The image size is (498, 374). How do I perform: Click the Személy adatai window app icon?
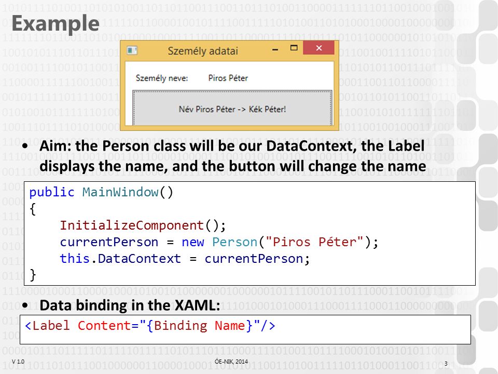point(132,50)
